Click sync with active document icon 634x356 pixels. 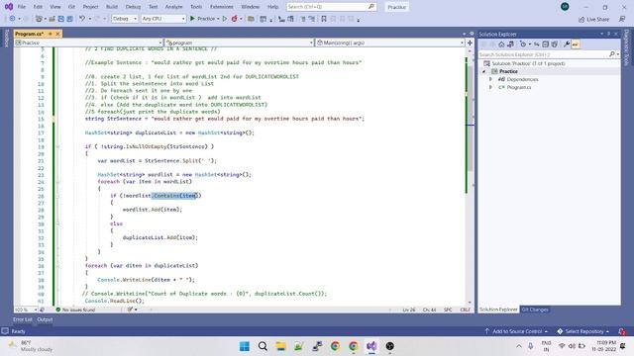tap(536, 44)
